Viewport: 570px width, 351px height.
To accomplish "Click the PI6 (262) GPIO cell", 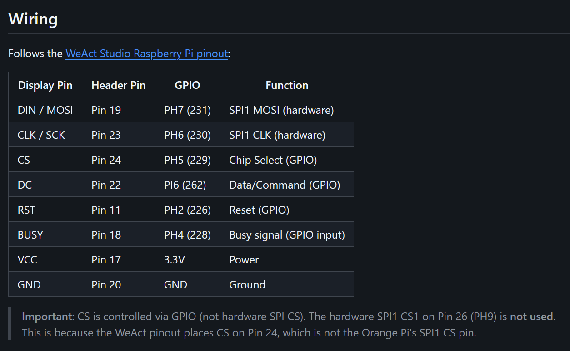I will pyautogui.click(x=185, y=185).
